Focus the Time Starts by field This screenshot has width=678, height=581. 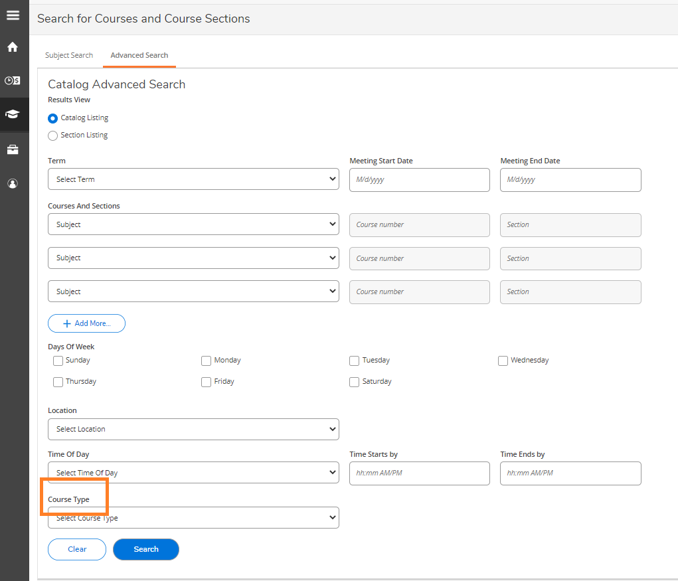pos(420,473)
